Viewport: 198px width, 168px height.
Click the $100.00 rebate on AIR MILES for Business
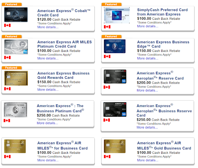59,153
